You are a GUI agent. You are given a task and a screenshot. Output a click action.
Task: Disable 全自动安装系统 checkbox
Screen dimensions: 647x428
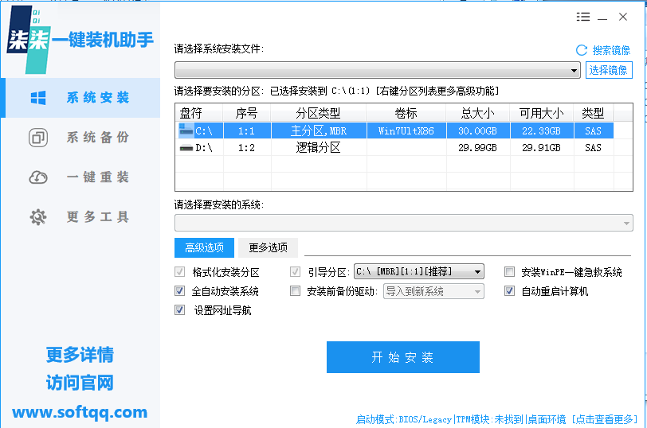(x=179, y=291)
